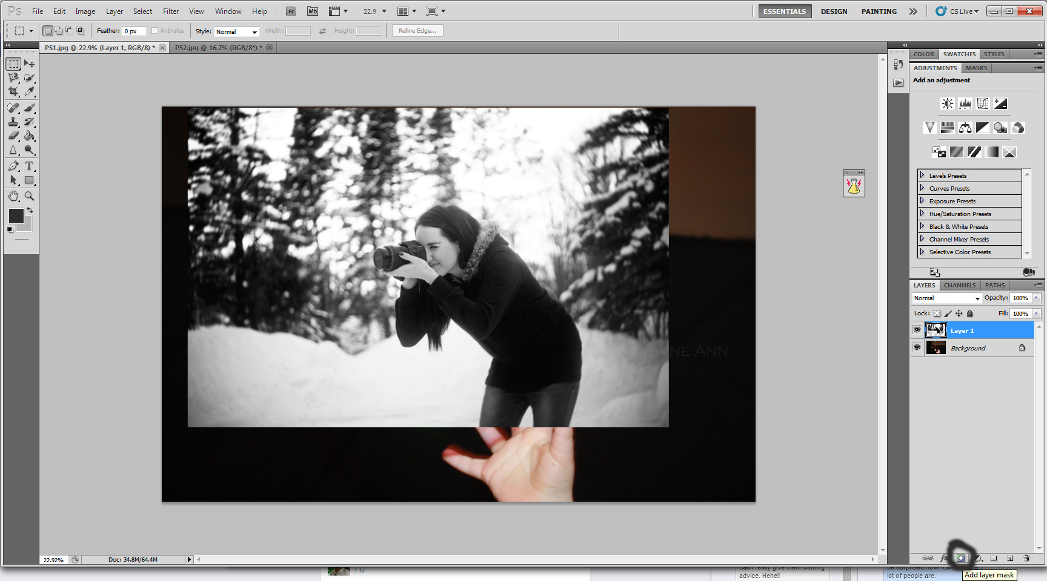Select the Clone Stamp tool
This screenshot has width=1047, height=581.
13,122
